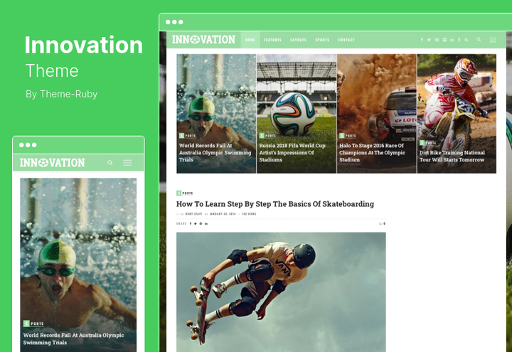Click Innovation logo in desktop header
Screen dimensions: 512x352
[x=203, y=40]
